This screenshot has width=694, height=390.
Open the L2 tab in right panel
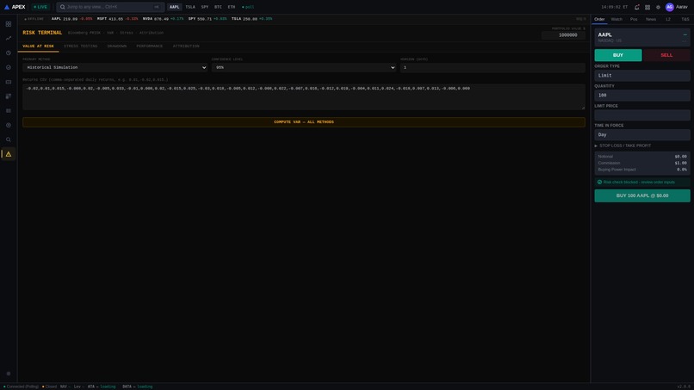(668, 19)
